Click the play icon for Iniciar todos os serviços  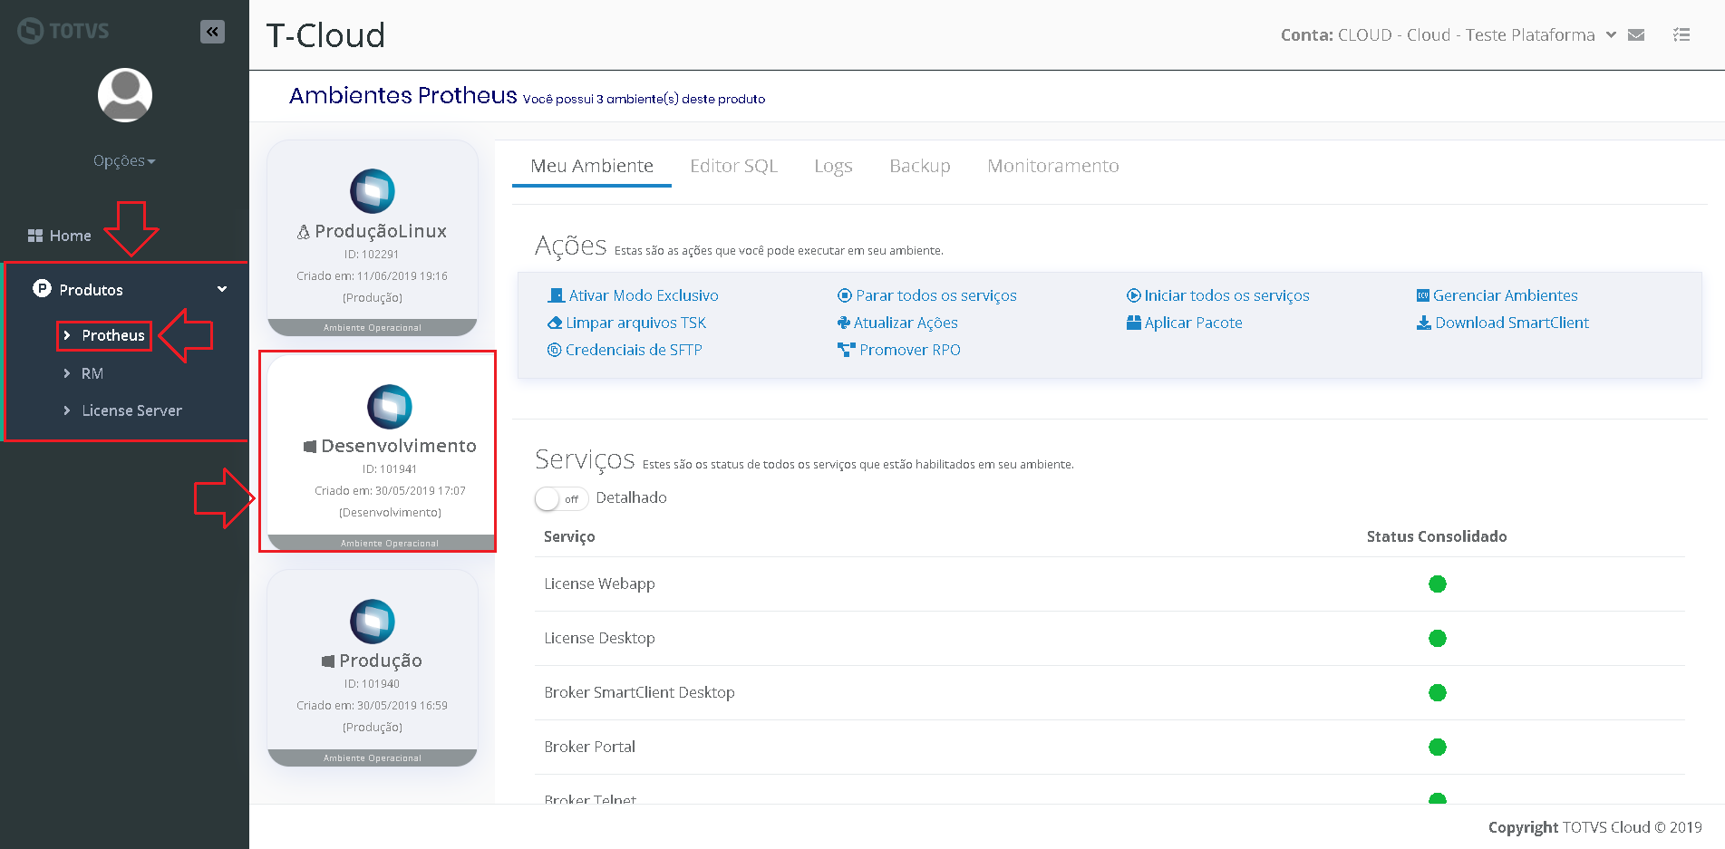click(x=1133, y=295)
